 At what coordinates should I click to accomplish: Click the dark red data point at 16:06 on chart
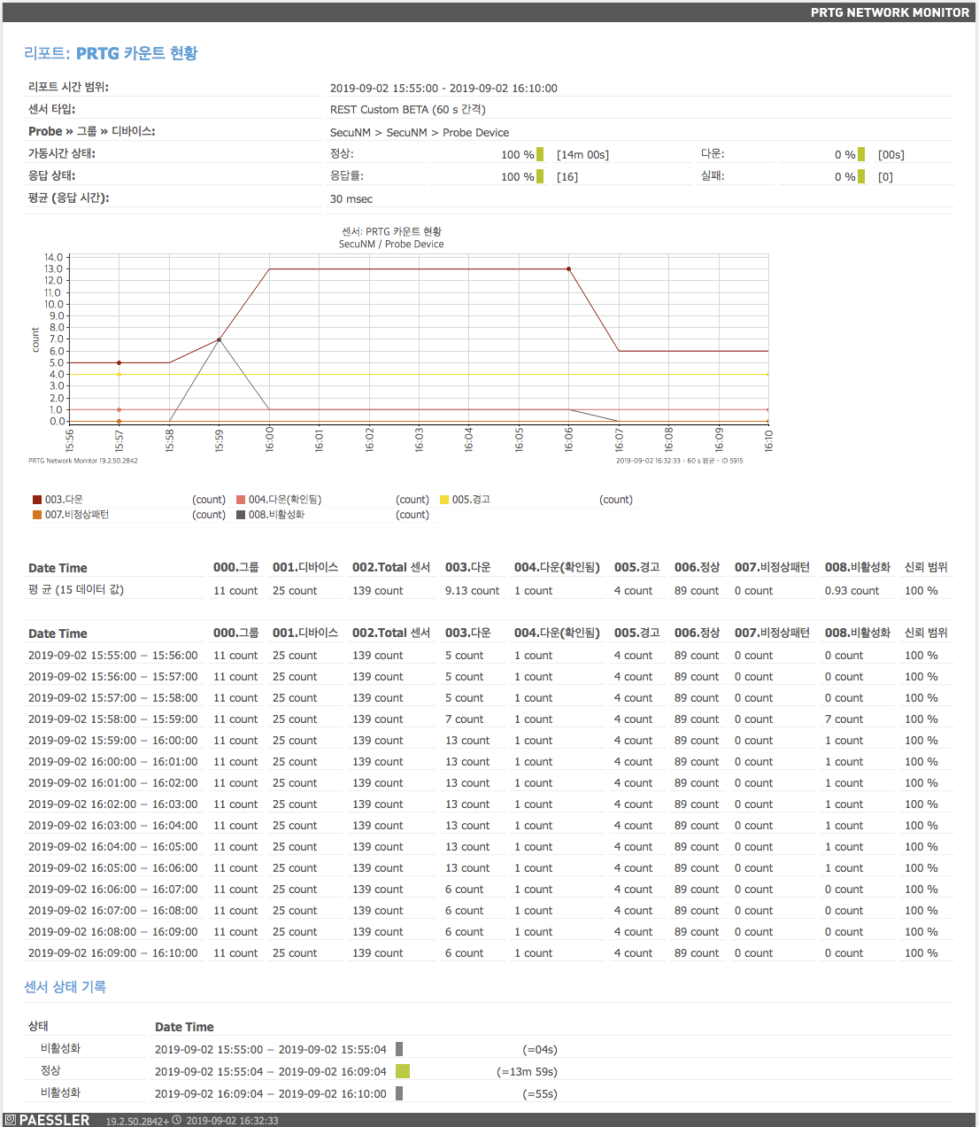pyautogui.click(x=568, y=268)
